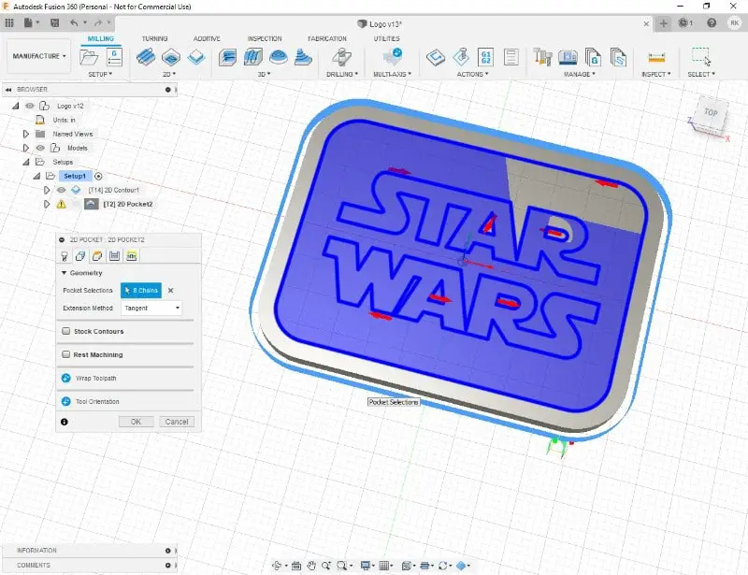
Task: Activate Setup1 radio indicator
Action: pyautogui.click(x=98, y=176)
